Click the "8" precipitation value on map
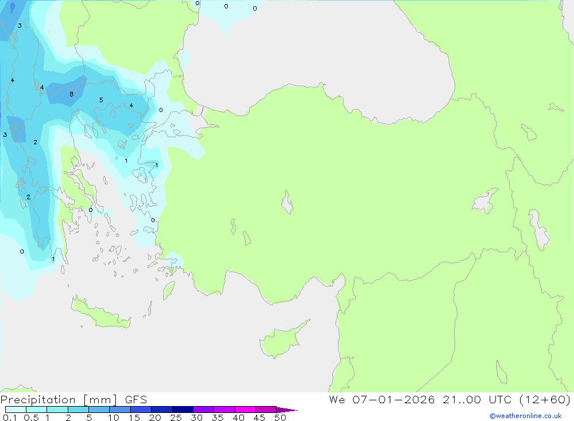Screen dimensions: 574x421 pyautogui.click(x=71, y=94)
